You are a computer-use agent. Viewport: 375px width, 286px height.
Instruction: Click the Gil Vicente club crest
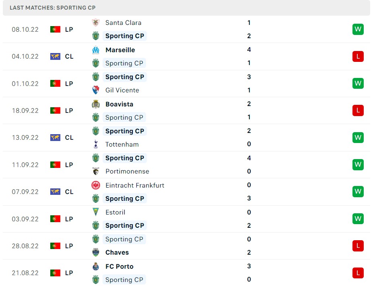pyautogui.click(x=96, y=90)
